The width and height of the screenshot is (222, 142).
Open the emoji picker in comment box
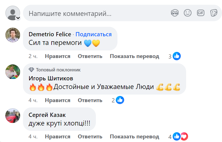coord(188,13)
